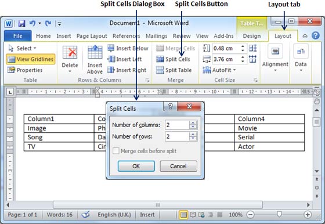Image resolution: width=325 pixels, height=224 pixels.
Task: Click the Number of columns input field
Action: coord(178,125)
